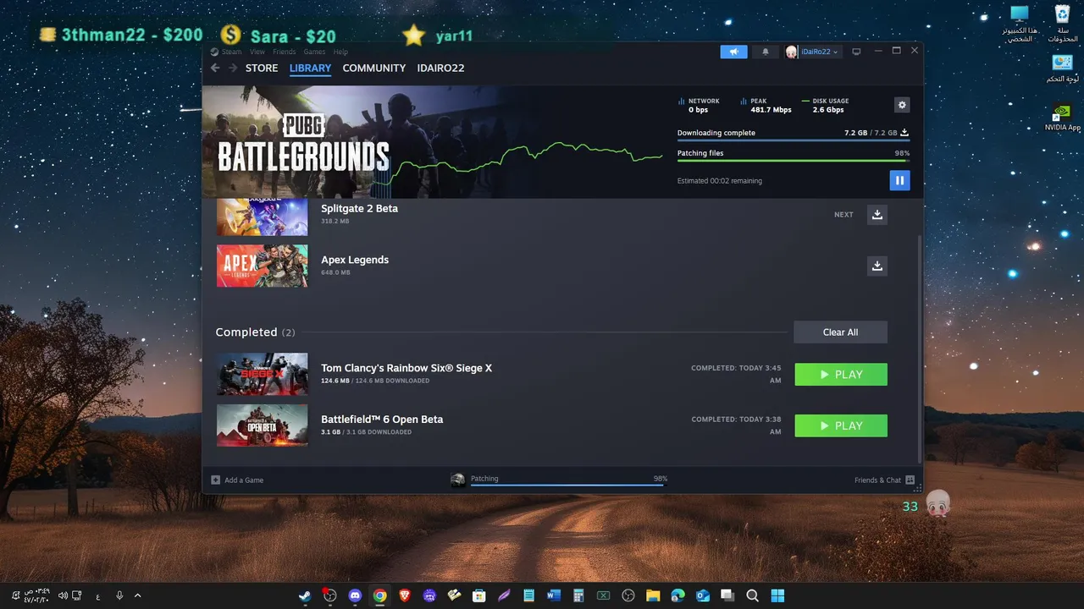Screen dimensions: 1084x609
Task: Open Google Chrome from taskbar
Action: click(x=380, y=595)
